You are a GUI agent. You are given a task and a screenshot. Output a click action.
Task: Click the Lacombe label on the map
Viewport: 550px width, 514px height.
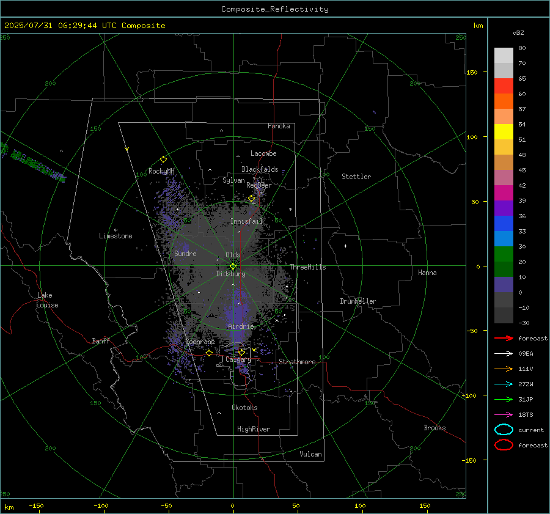coord(263,153)
